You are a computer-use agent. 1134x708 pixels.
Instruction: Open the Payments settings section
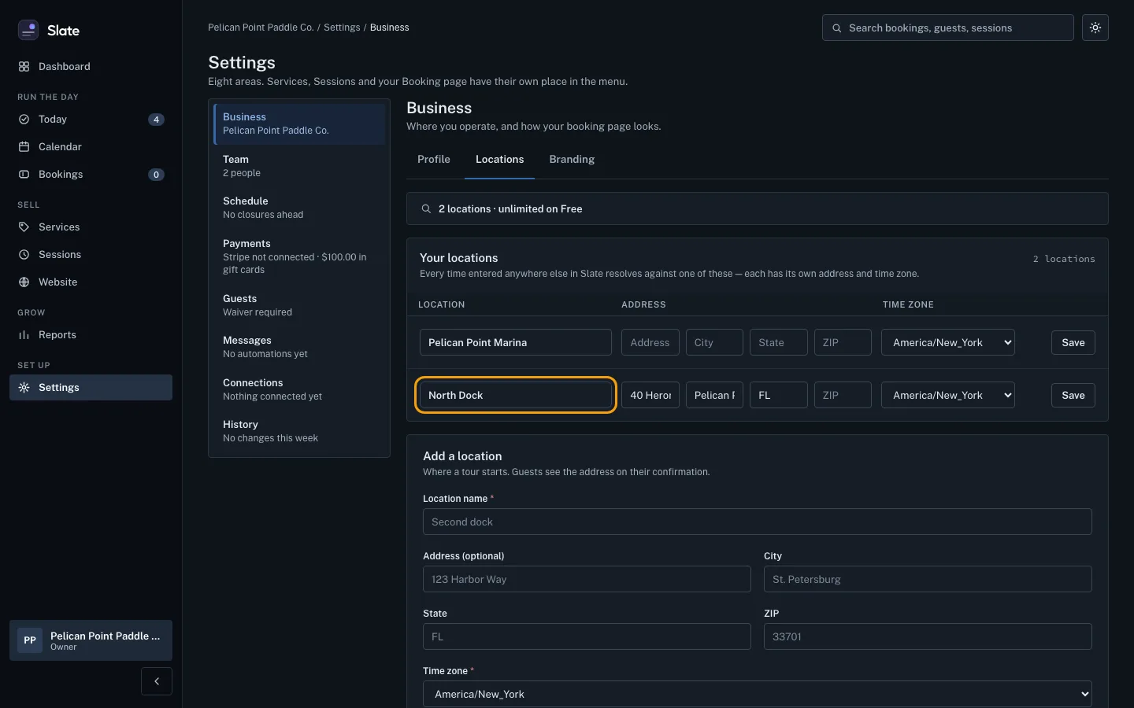point(299,256)
